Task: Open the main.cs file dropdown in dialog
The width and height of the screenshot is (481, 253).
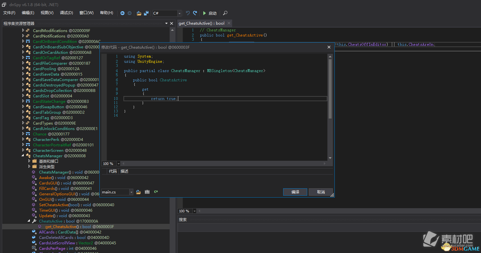Action: click(131, 192)
